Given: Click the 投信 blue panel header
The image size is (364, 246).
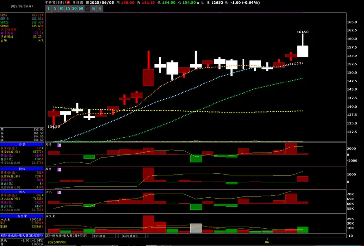Looking at the screenshot, I should 22,169.
